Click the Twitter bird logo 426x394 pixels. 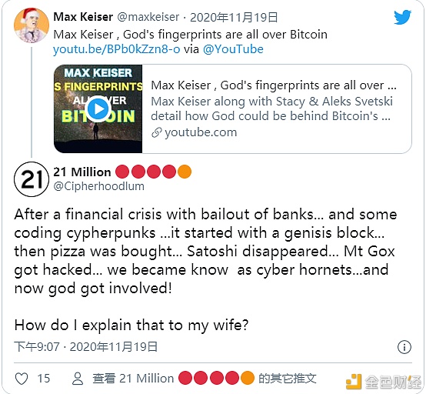(402, 18)
